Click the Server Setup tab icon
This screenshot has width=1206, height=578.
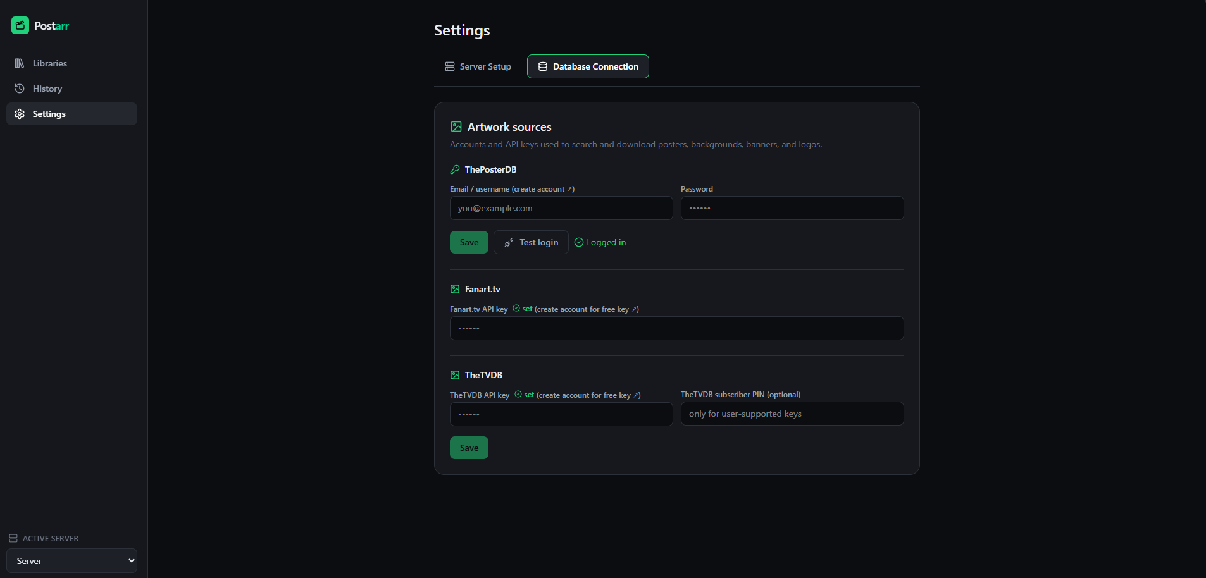click(450, 66)
